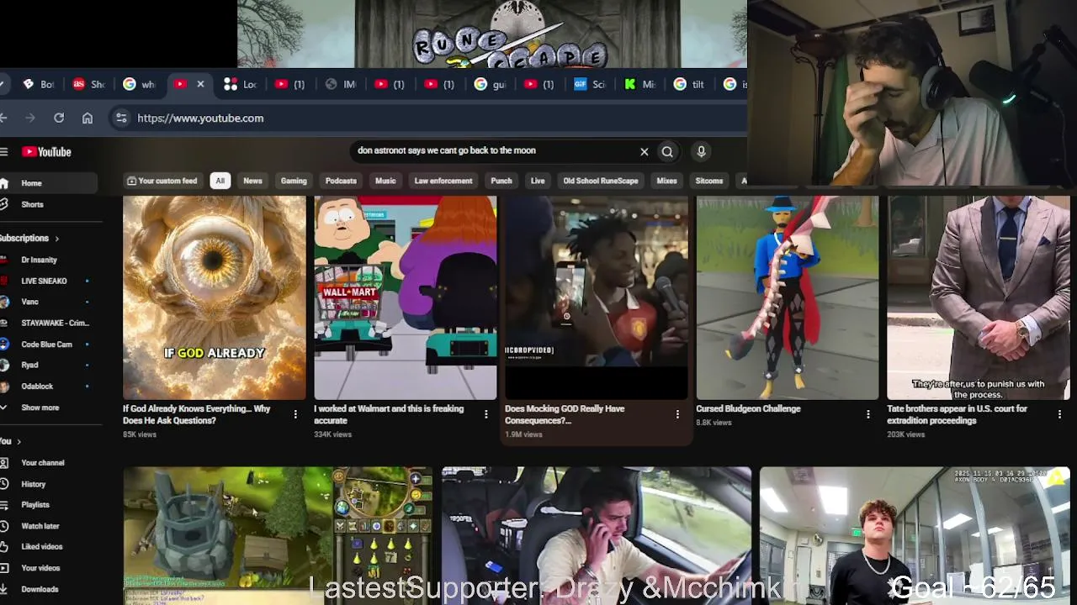Filter feed by Gaming chip
Screen dimensions: 1077x605
pyautogui.click(x=294, y=181)
